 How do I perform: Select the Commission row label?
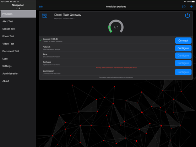click(x=48, y=71)
